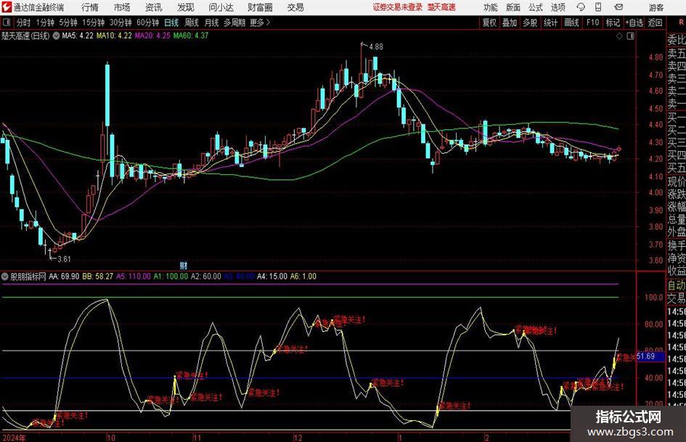The image size is (686, 442).
Task: Click the 3.61 low price label
Action: coord(64,259)
